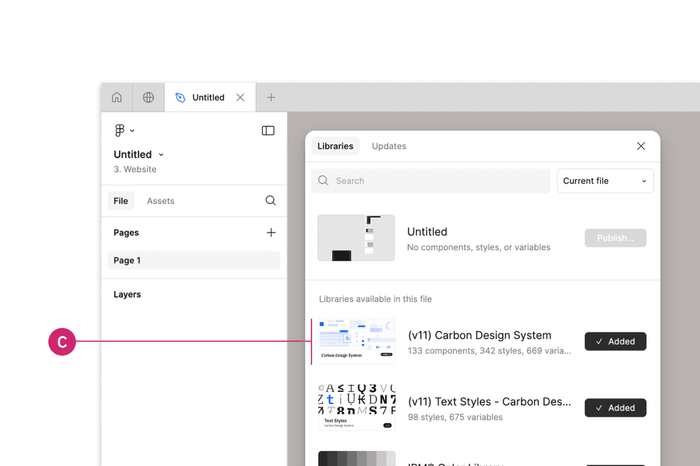Close the Libraries dialog
The width and height of the screenshot is (700, 466).
tap(641, 146)
